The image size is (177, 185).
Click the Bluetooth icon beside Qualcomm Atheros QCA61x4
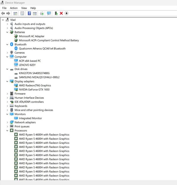(x=16, y=48)
